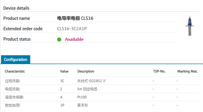Select the 附加选项 characteristic row
The image size is (203, 112).
point(13,105)
